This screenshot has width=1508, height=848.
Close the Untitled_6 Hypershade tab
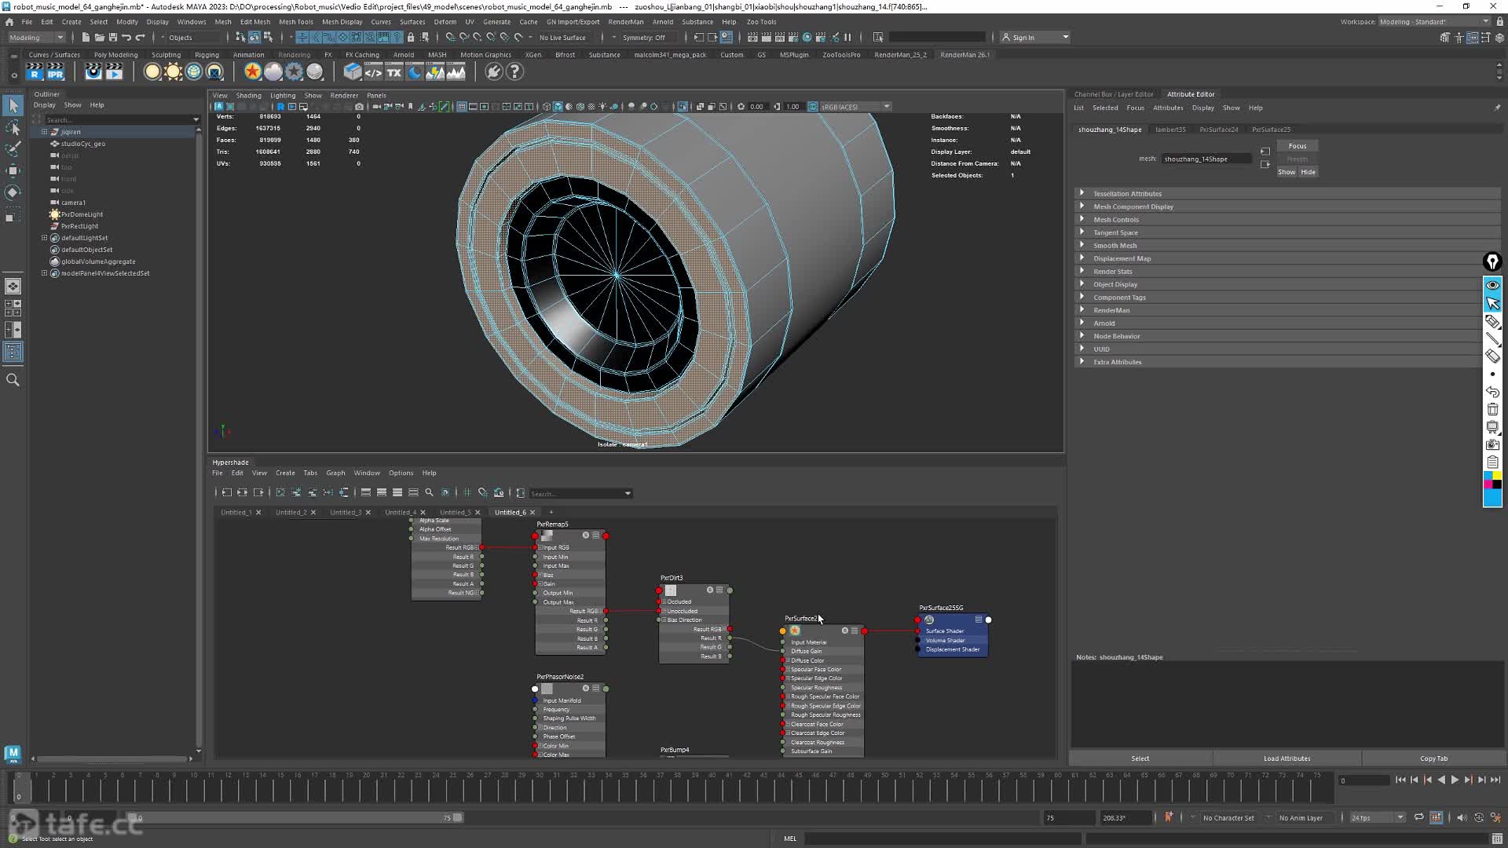coord(533,513)
